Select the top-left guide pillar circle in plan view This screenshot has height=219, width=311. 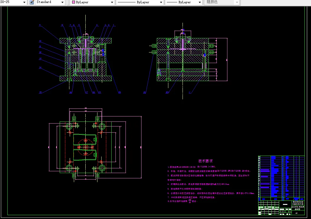click(69, 126)
